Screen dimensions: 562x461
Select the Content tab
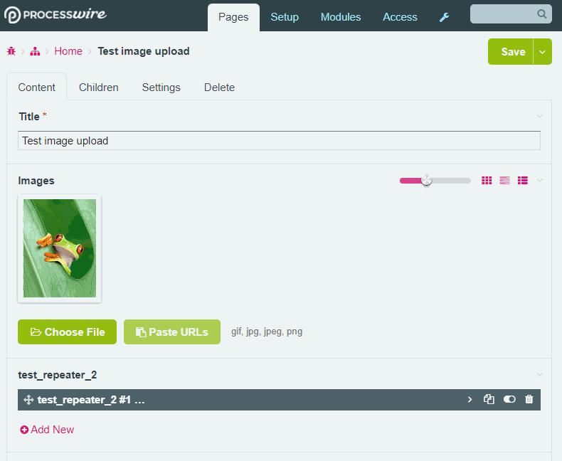tap(36, 87)
